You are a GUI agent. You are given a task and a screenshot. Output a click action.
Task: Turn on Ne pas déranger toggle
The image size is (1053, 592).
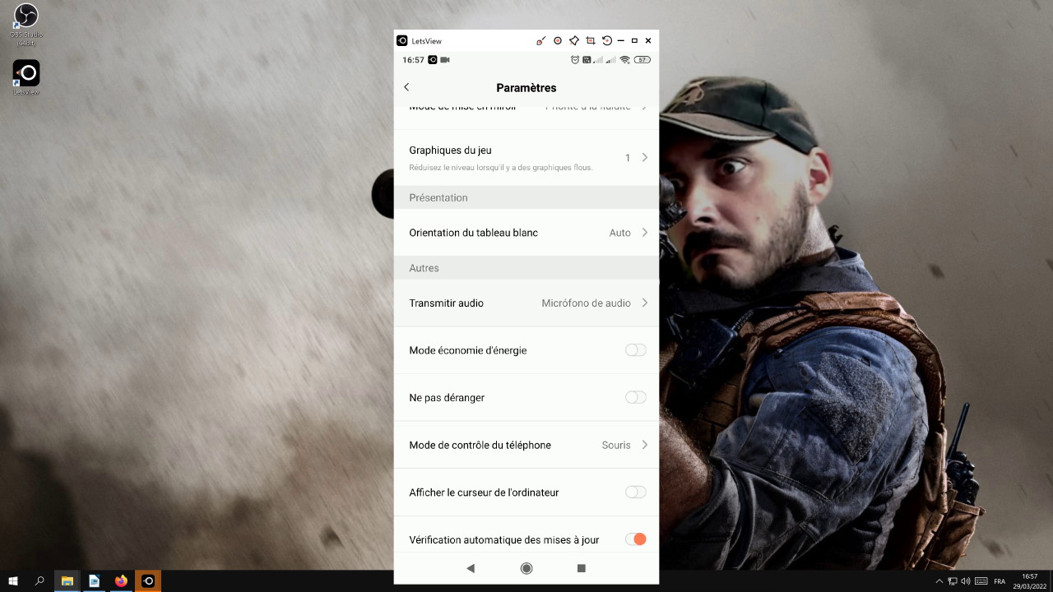point(635,398)
